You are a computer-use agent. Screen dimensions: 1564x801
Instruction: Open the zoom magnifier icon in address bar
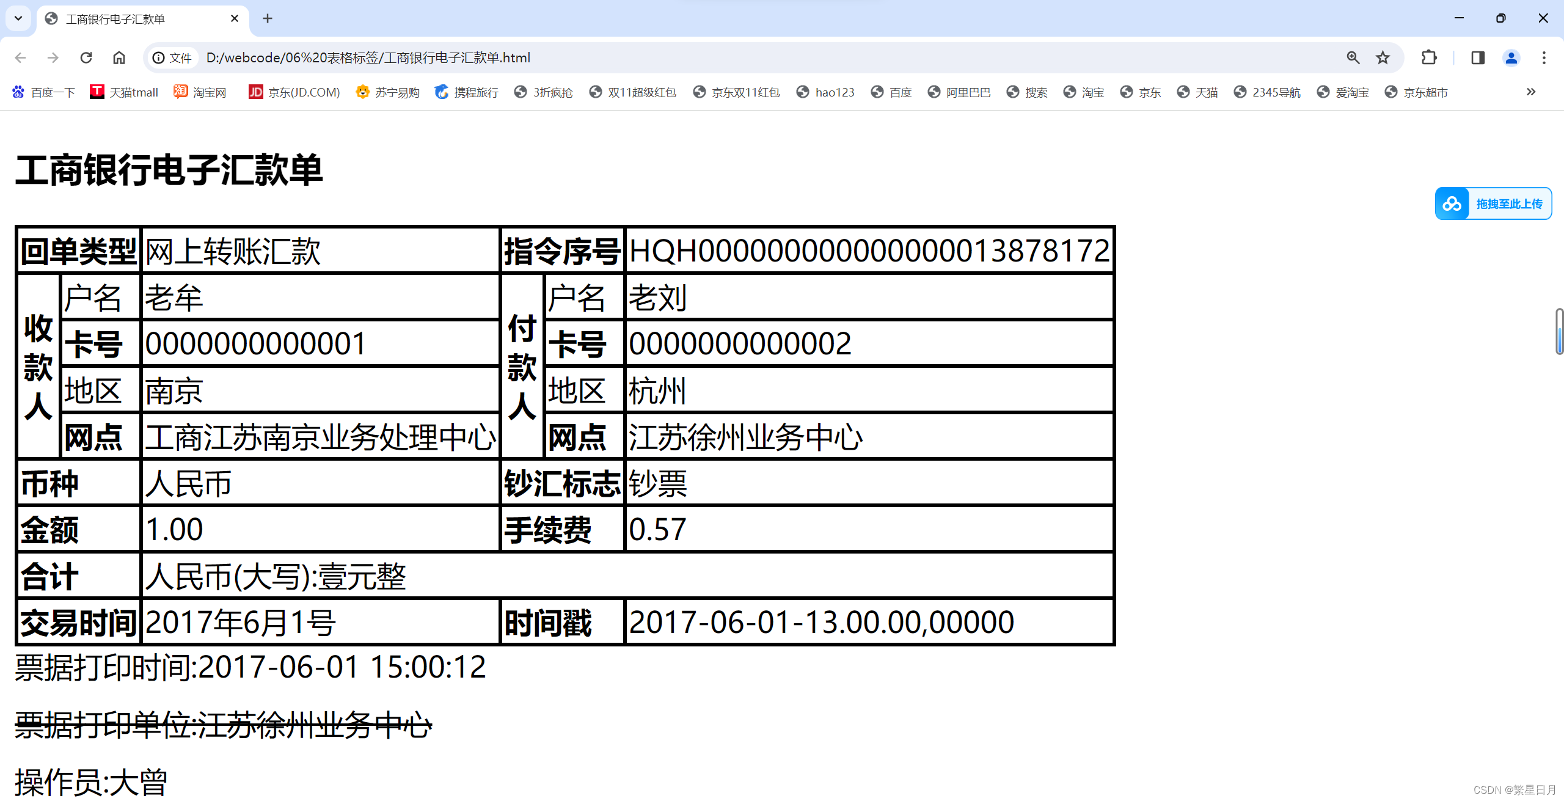point(1353,57)
